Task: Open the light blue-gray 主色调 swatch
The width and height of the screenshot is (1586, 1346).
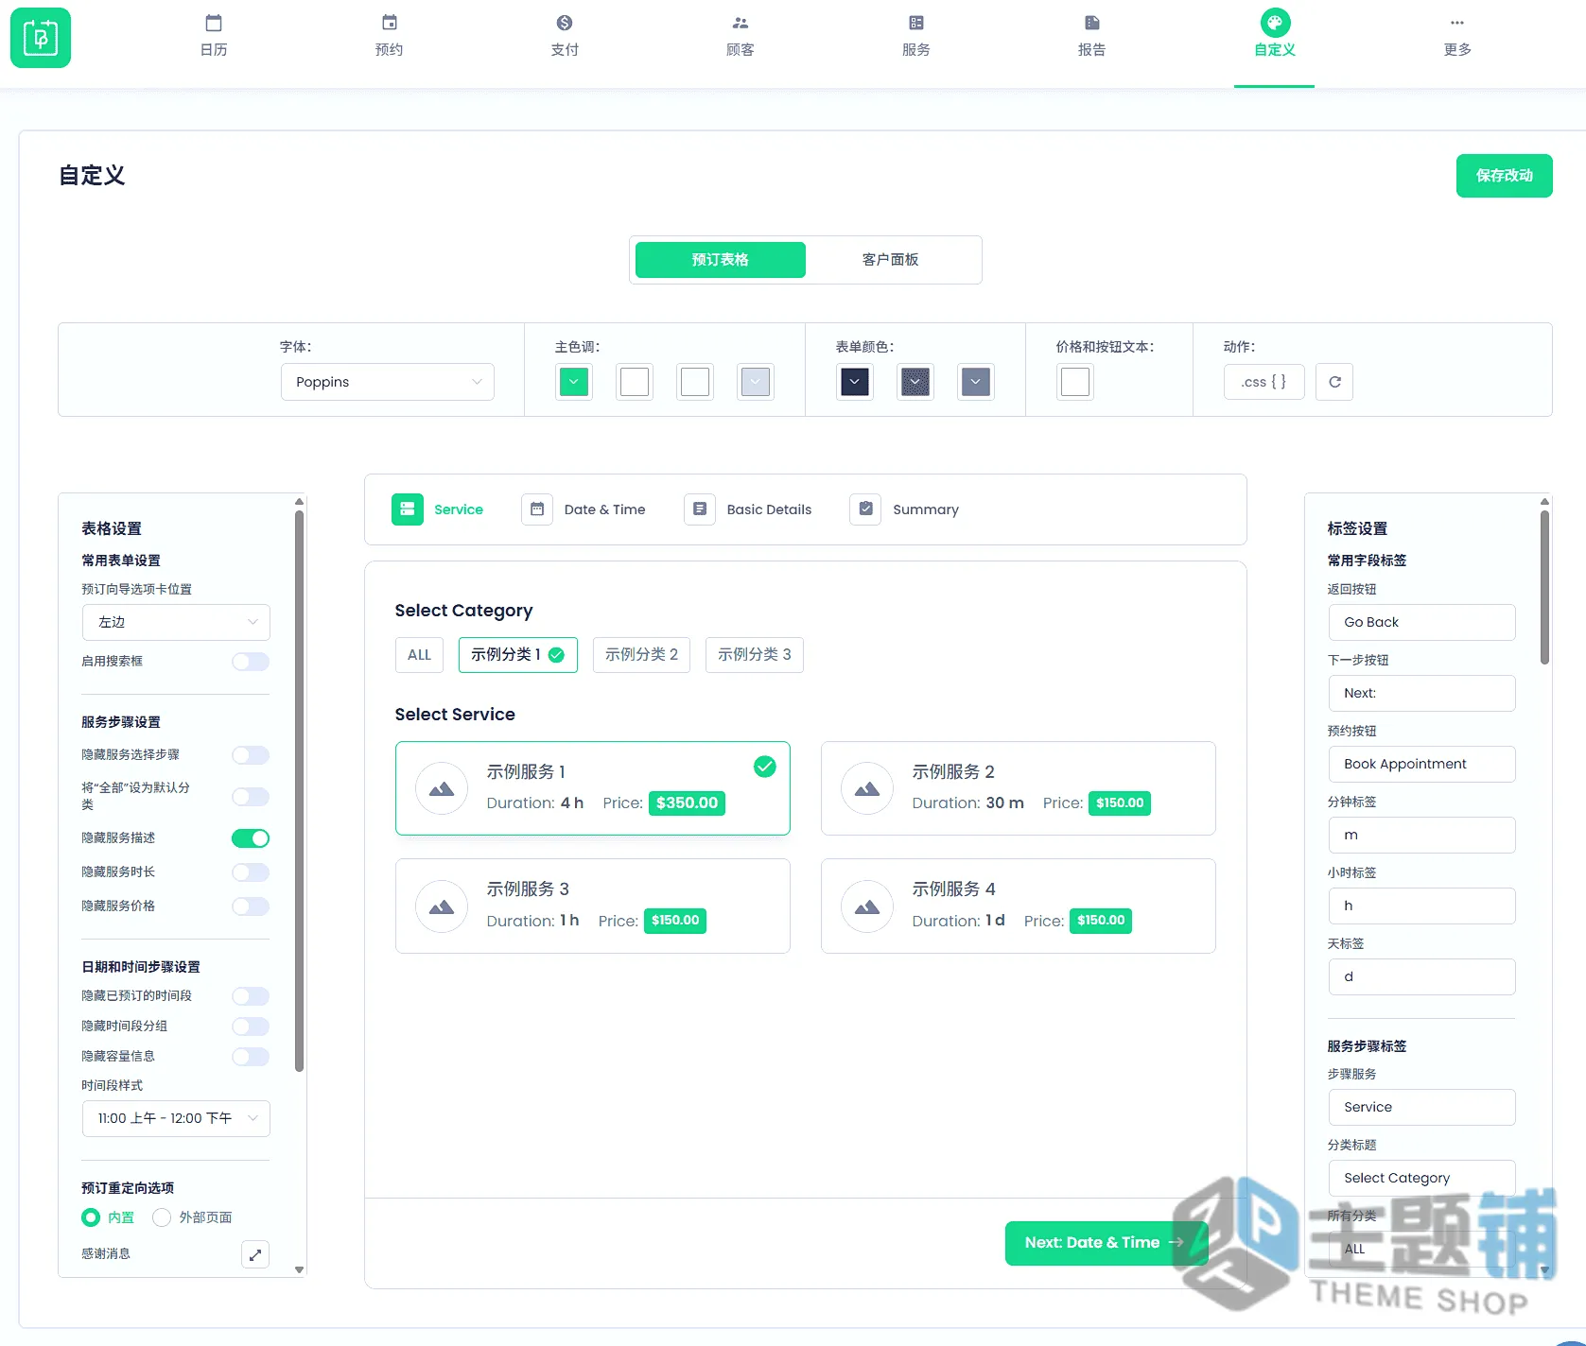Action: tap(756, 382)
